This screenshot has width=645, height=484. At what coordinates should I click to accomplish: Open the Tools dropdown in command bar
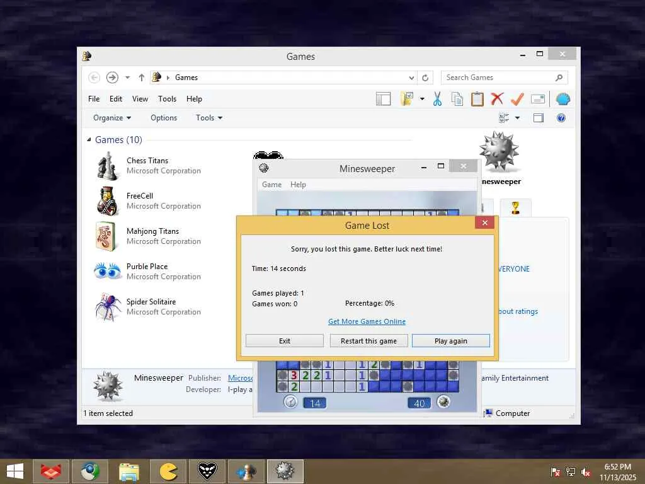pyautogui.click(x=209, y=118)
